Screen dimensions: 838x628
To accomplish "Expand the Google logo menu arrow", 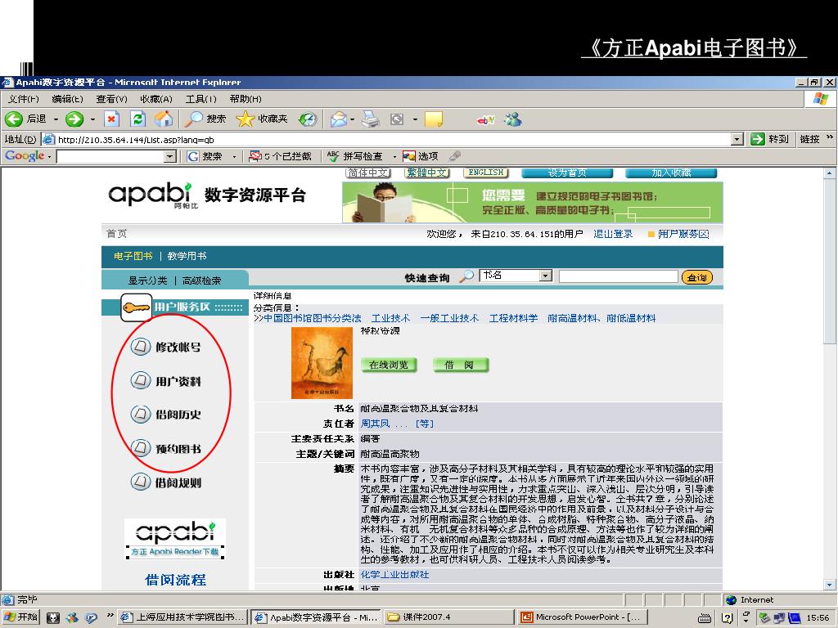I will tap(49, 156).
